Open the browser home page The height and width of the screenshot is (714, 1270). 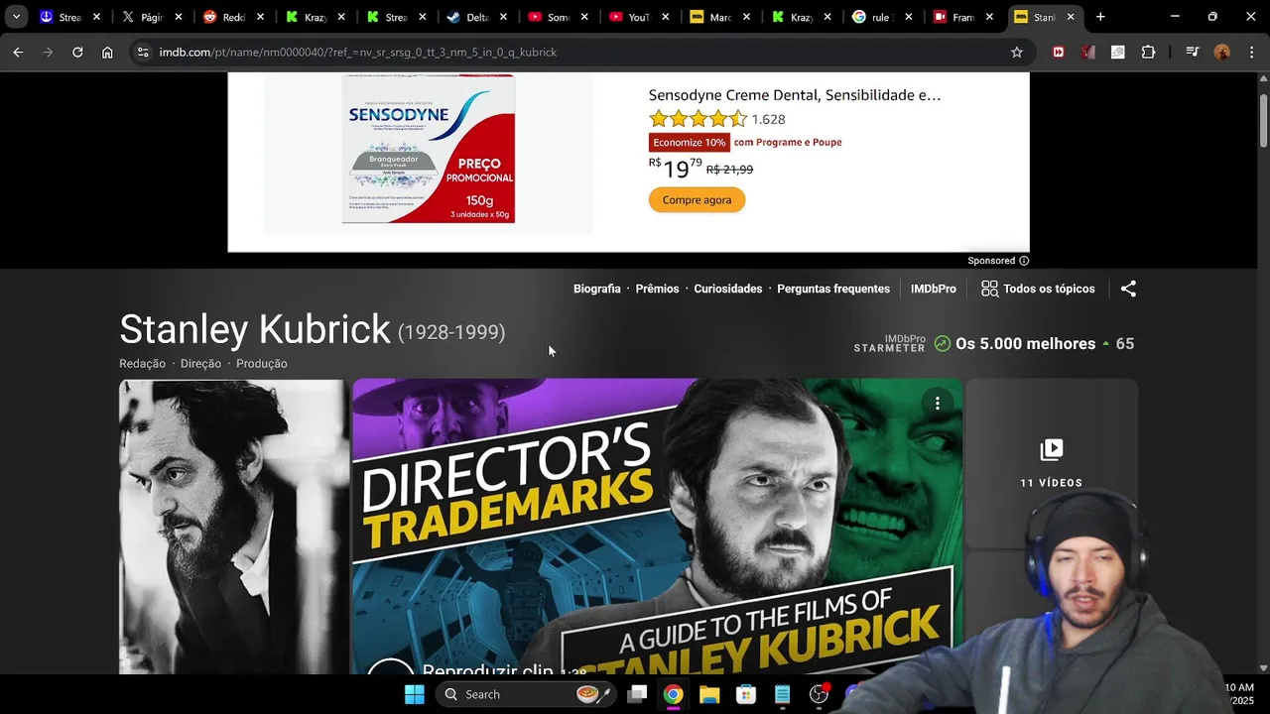(107, 53)
